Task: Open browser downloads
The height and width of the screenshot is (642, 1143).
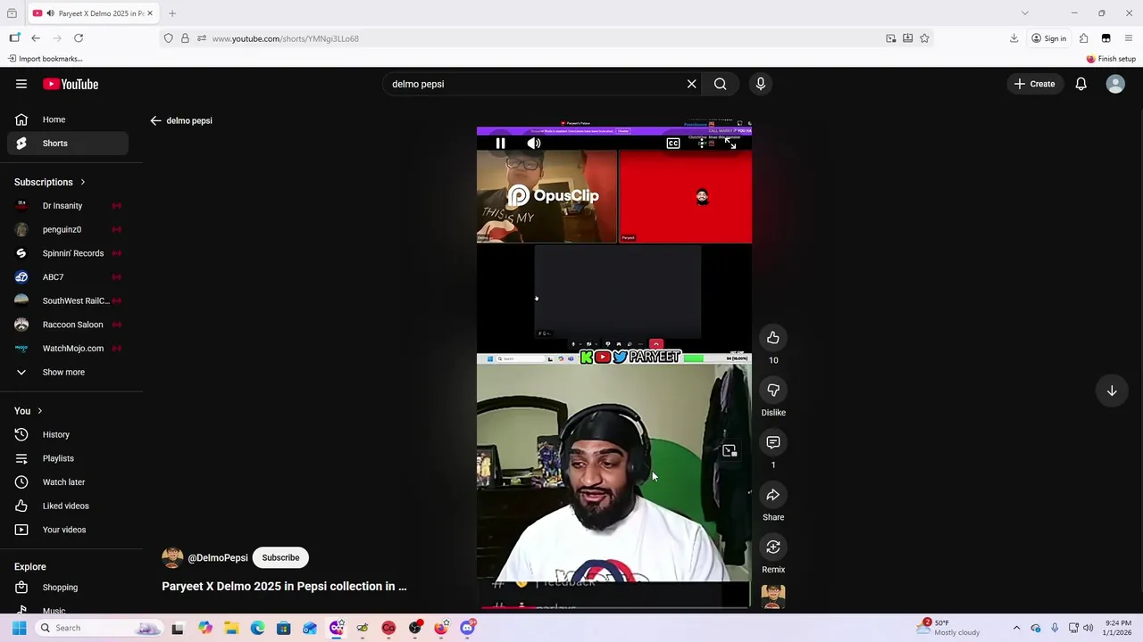Action: (x=1014, y=38)
